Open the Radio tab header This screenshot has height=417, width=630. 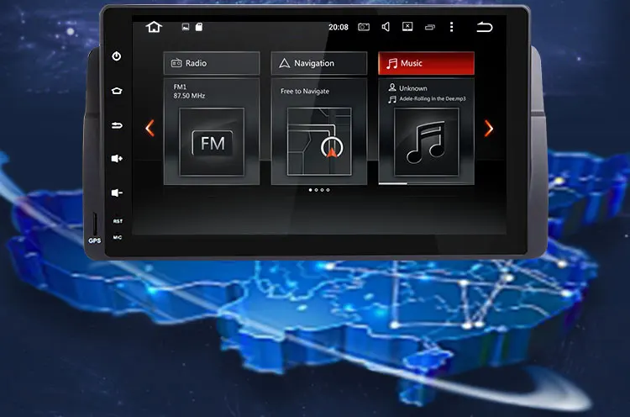click(x=212, y=63)
